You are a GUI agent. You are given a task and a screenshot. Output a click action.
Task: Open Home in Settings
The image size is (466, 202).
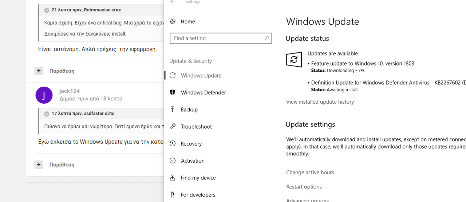coord(187,21)
